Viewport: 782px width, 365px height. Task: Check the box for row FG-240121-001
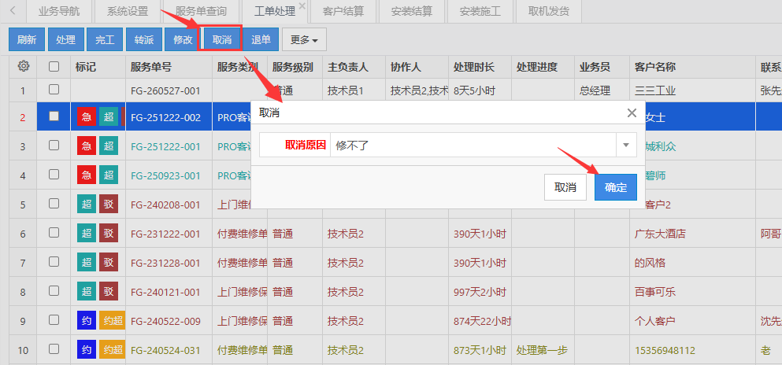pos(54,289)
